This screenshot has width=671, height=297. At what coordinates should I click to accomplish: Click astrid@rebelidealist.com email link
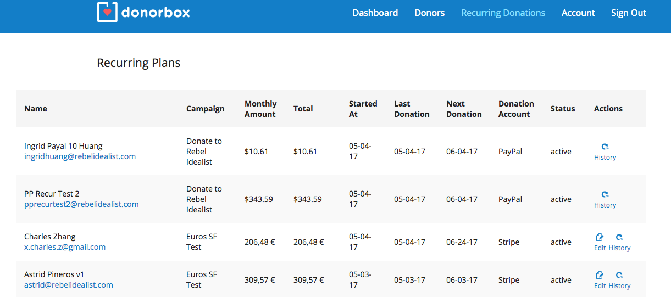coord(69,285)
